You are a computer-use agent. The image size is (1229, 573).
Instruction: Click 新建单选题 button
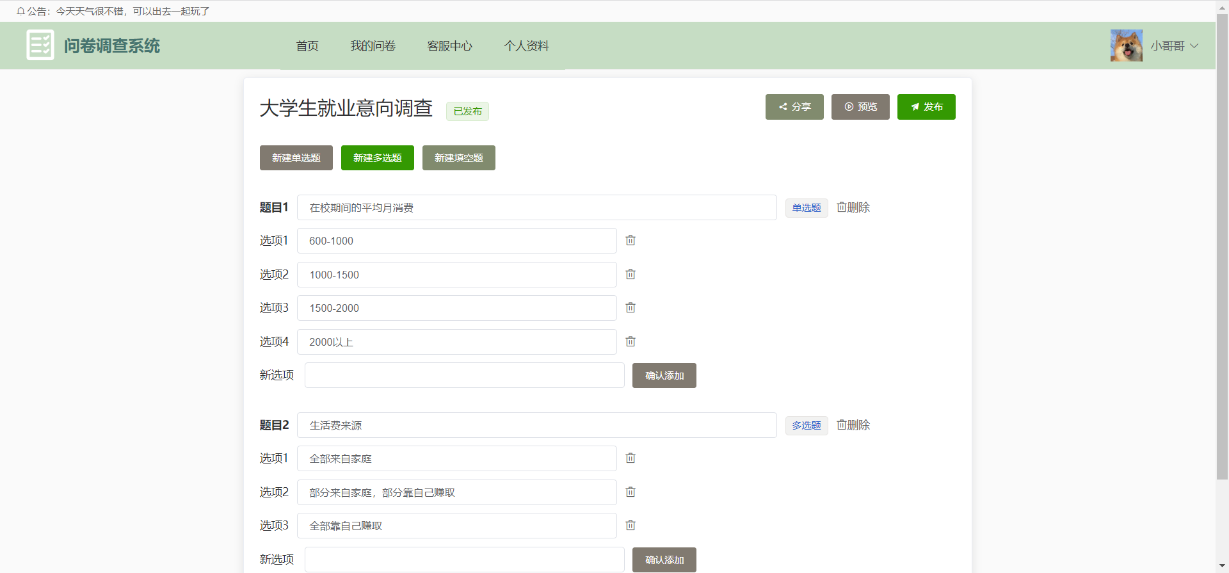(296, 157)
